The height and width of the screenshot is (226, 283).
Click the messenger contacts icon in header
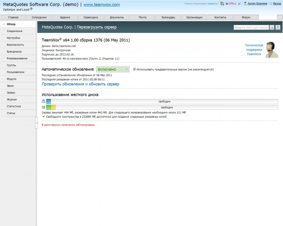point(222,4)
